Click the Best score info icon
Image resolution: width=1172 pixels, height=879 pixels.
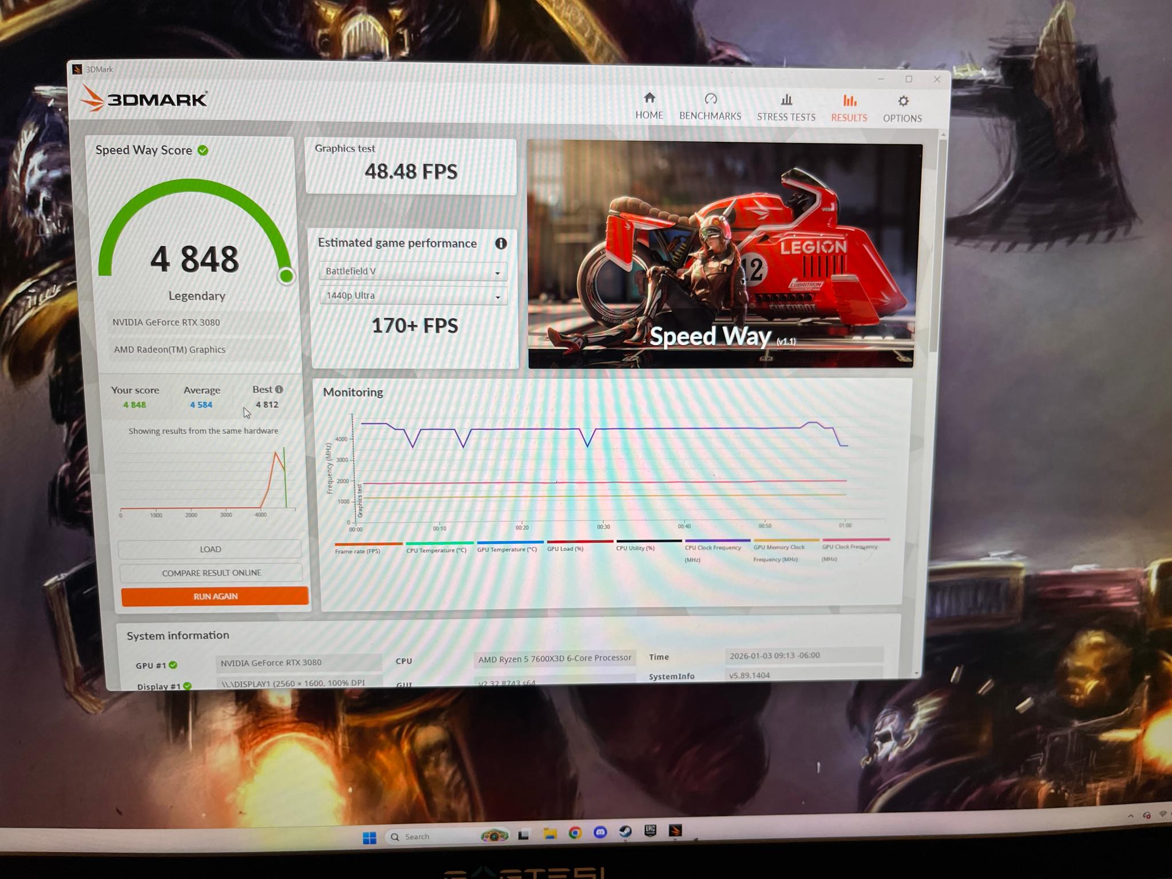pyautogui.click(x=279, y=389)
